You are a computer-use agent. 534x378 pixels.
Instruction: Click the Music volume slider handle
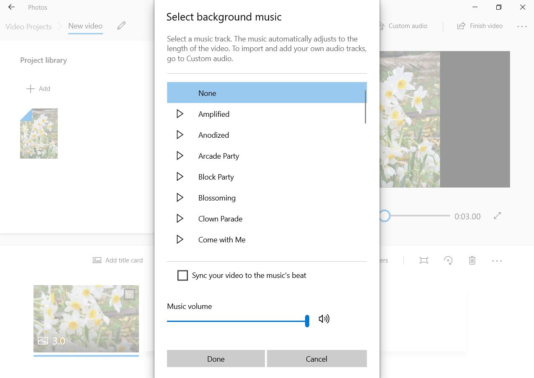coord(307,321)
